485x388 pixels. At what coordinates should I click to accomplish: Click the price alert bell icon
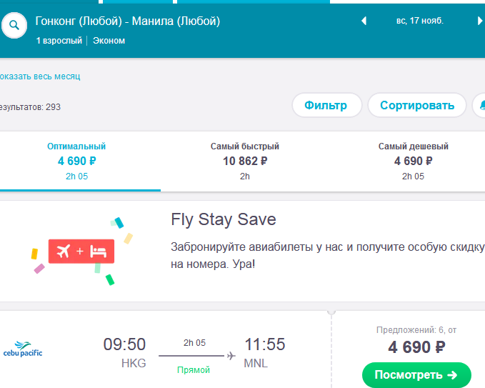pyautogui.click(x=481, y=105)
